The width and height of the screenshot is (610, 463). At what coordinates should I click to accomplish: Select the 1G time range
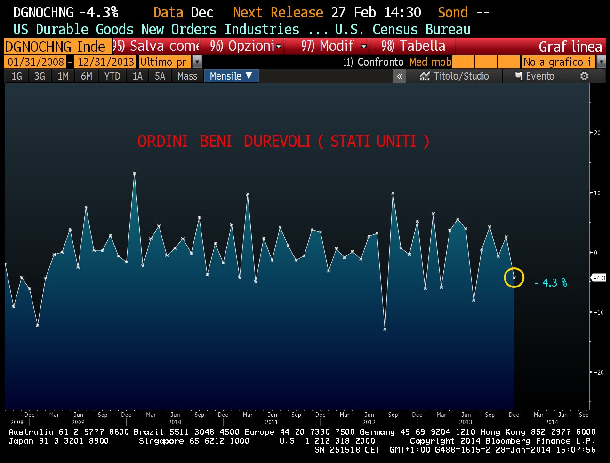pyautogui.click(x=16, y=76)
